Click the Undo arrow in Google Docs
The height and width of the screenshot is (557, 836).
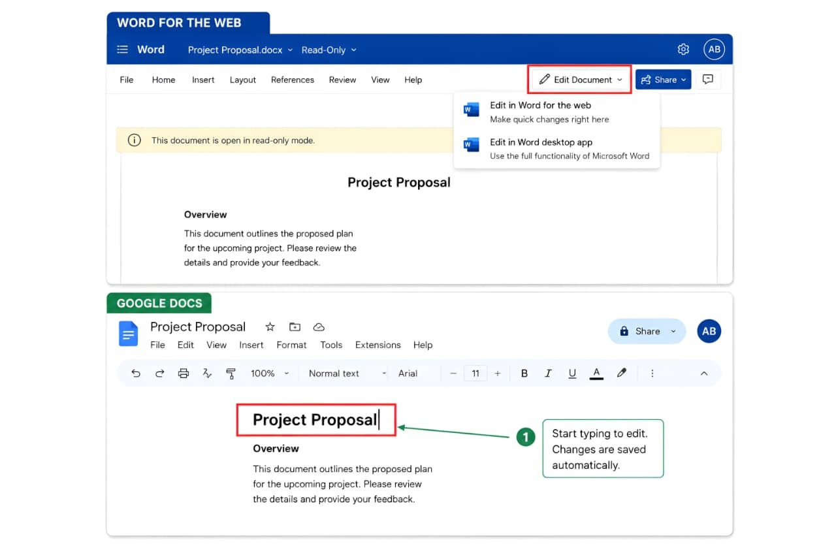136,374
